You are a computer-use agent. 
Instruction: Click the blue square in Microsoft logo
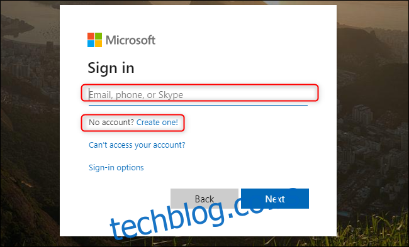tap(91, 43)
